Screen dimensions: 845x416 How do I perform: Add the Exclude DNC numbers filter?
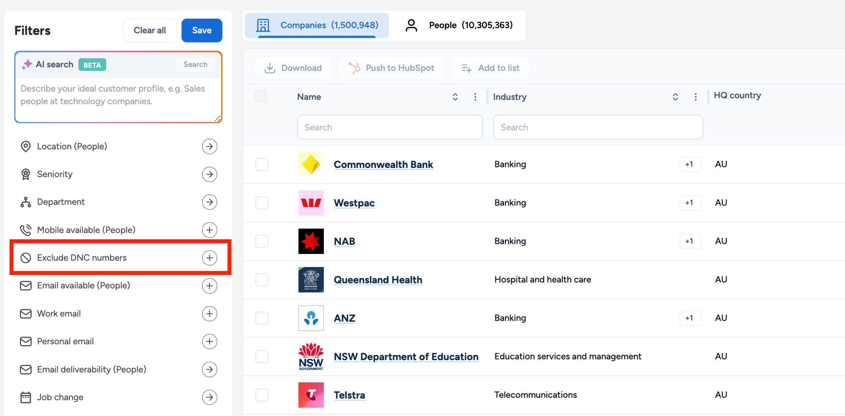click(210, 258)
